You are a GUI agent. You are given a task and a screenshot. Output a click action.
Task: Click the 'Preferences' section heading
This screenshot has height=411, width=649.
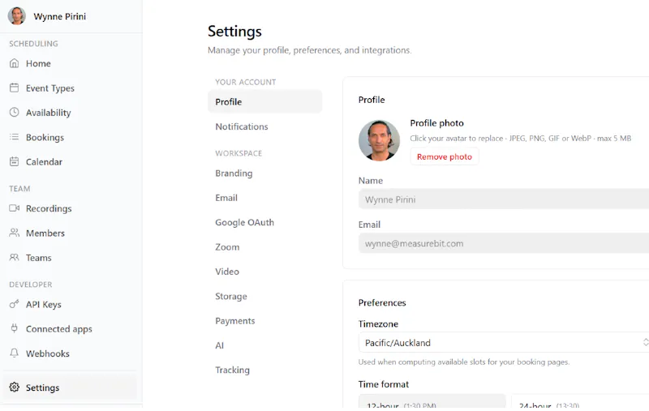pos(382,302)
